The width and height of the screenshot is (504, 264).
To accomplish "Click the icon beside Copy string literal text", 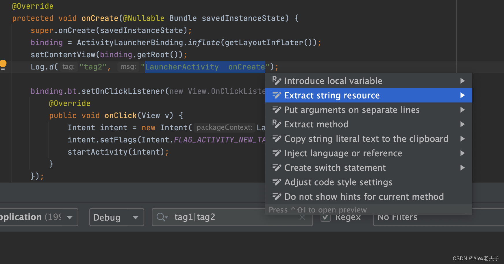I will pos(277,139).
